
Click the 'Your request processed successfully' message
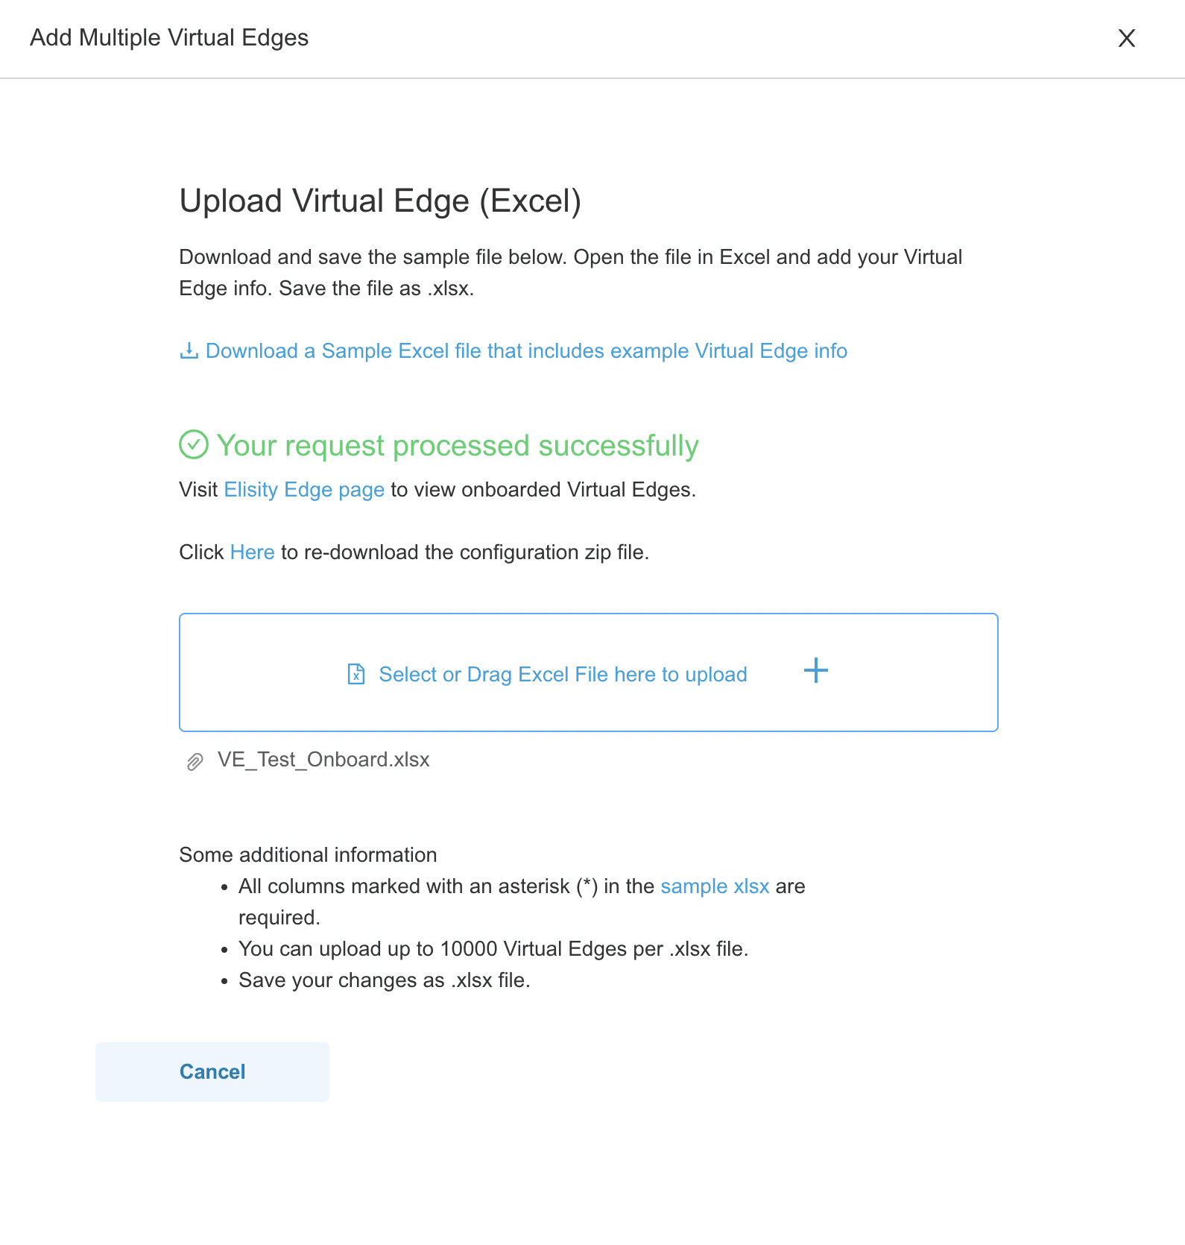pos(458,446)
